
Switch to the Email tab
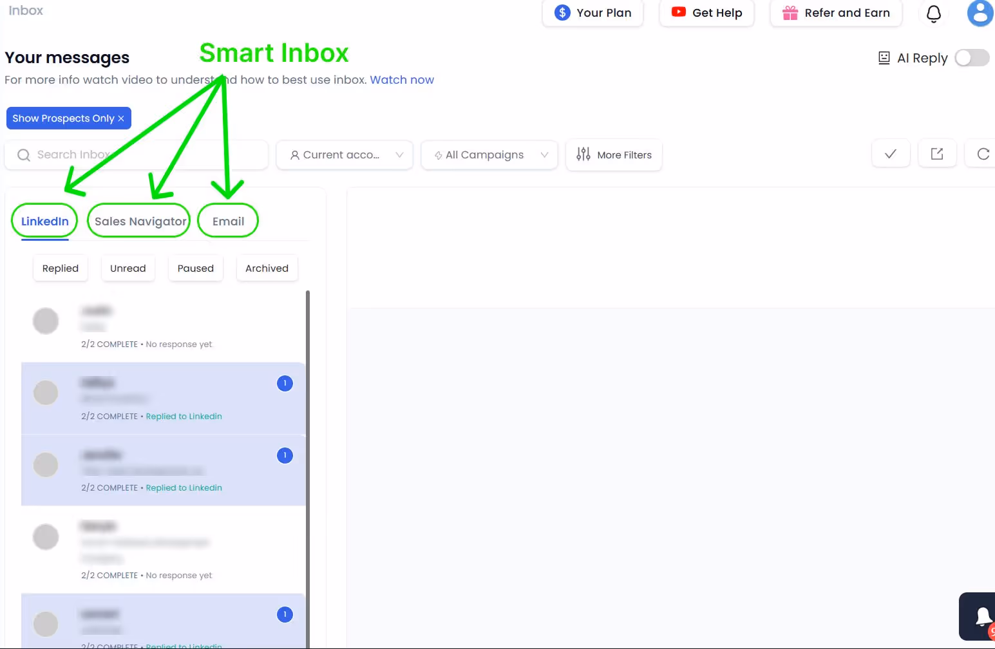(227, 220)
